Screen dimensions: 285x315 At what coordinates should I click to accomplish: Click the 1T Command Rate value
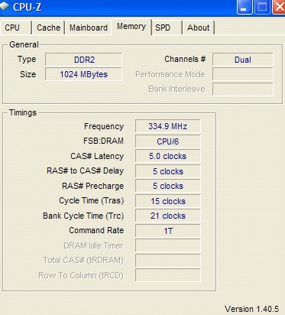tap(168, 231)
